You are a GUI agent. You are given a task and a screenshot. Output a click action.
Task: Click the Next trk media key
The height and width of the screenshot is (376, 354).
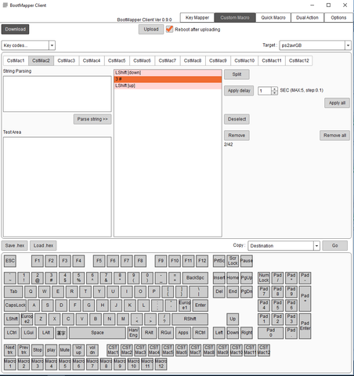click(x=10, y=350)
